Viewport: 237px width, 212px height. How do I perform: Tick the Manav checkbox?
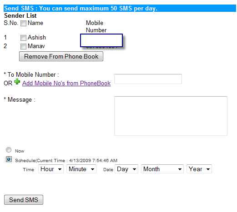[x=23, y=46]
